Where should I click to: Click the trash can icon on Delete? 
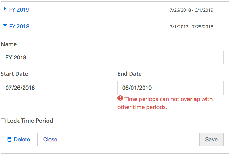click(9, 139)
